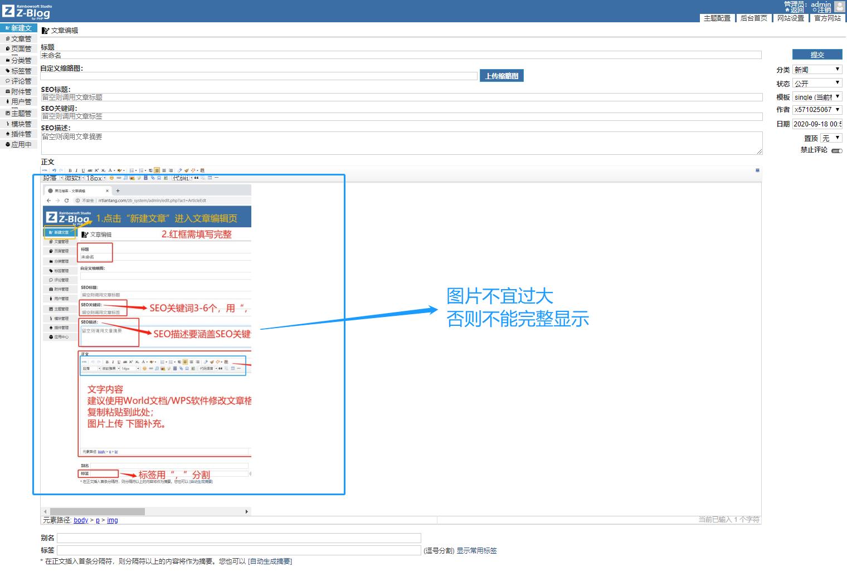Image resolution: width=847 pixels, height=586 pixels.
Task: Open 分类管理 in the sidebar
Action: point(18,60)
